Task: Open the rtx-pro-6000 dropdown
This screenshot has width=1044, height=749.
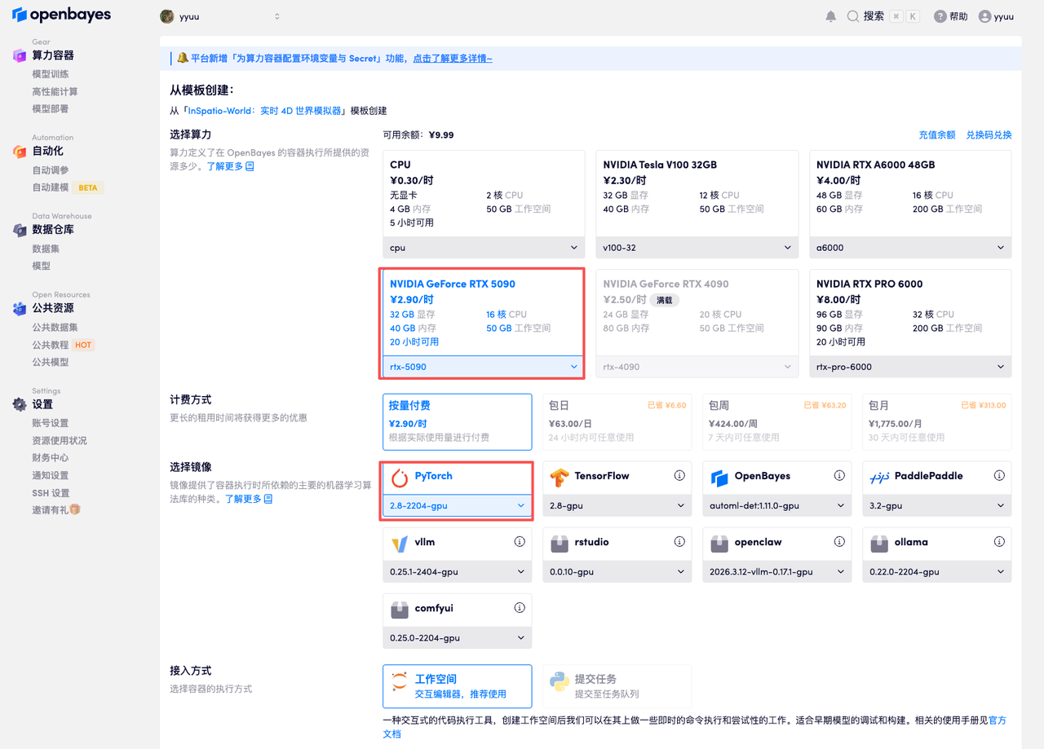Action: click(910, 367)
